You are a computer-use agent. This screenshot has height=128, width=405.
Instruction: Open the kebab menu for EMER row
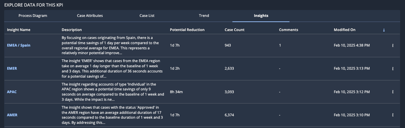pyautogui.click(x=393, y=69)
